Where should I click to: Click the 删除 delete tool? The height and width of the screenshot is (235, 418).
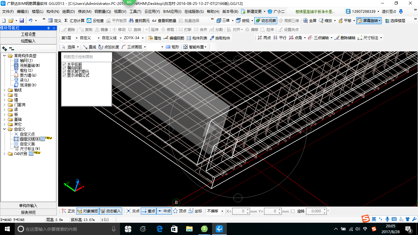(69, 29)
